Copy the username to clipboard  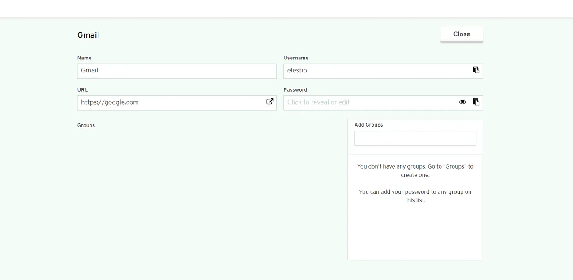tap(476, 70)
